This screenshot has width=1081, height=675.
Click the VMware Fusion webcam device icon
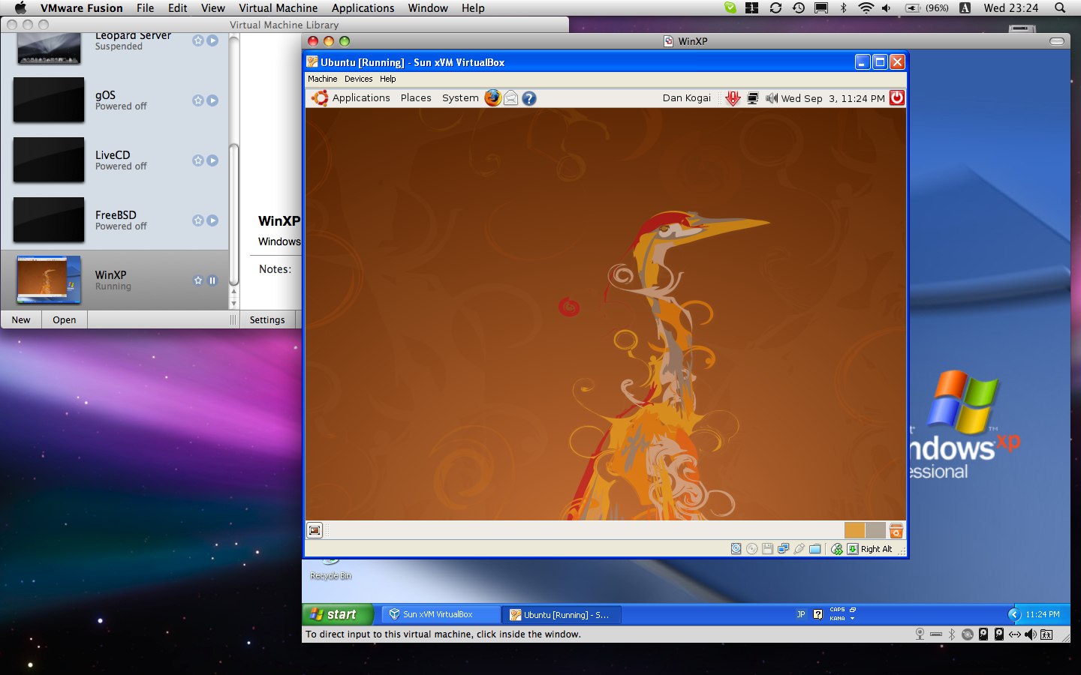920,634
